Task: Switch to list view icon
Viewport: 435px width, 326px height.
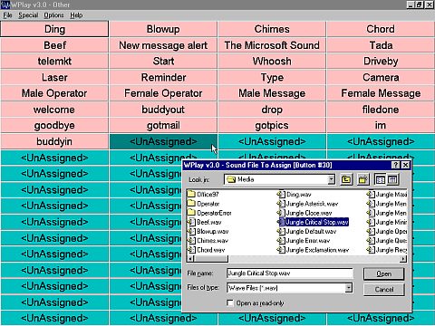Action: [380, 179]
